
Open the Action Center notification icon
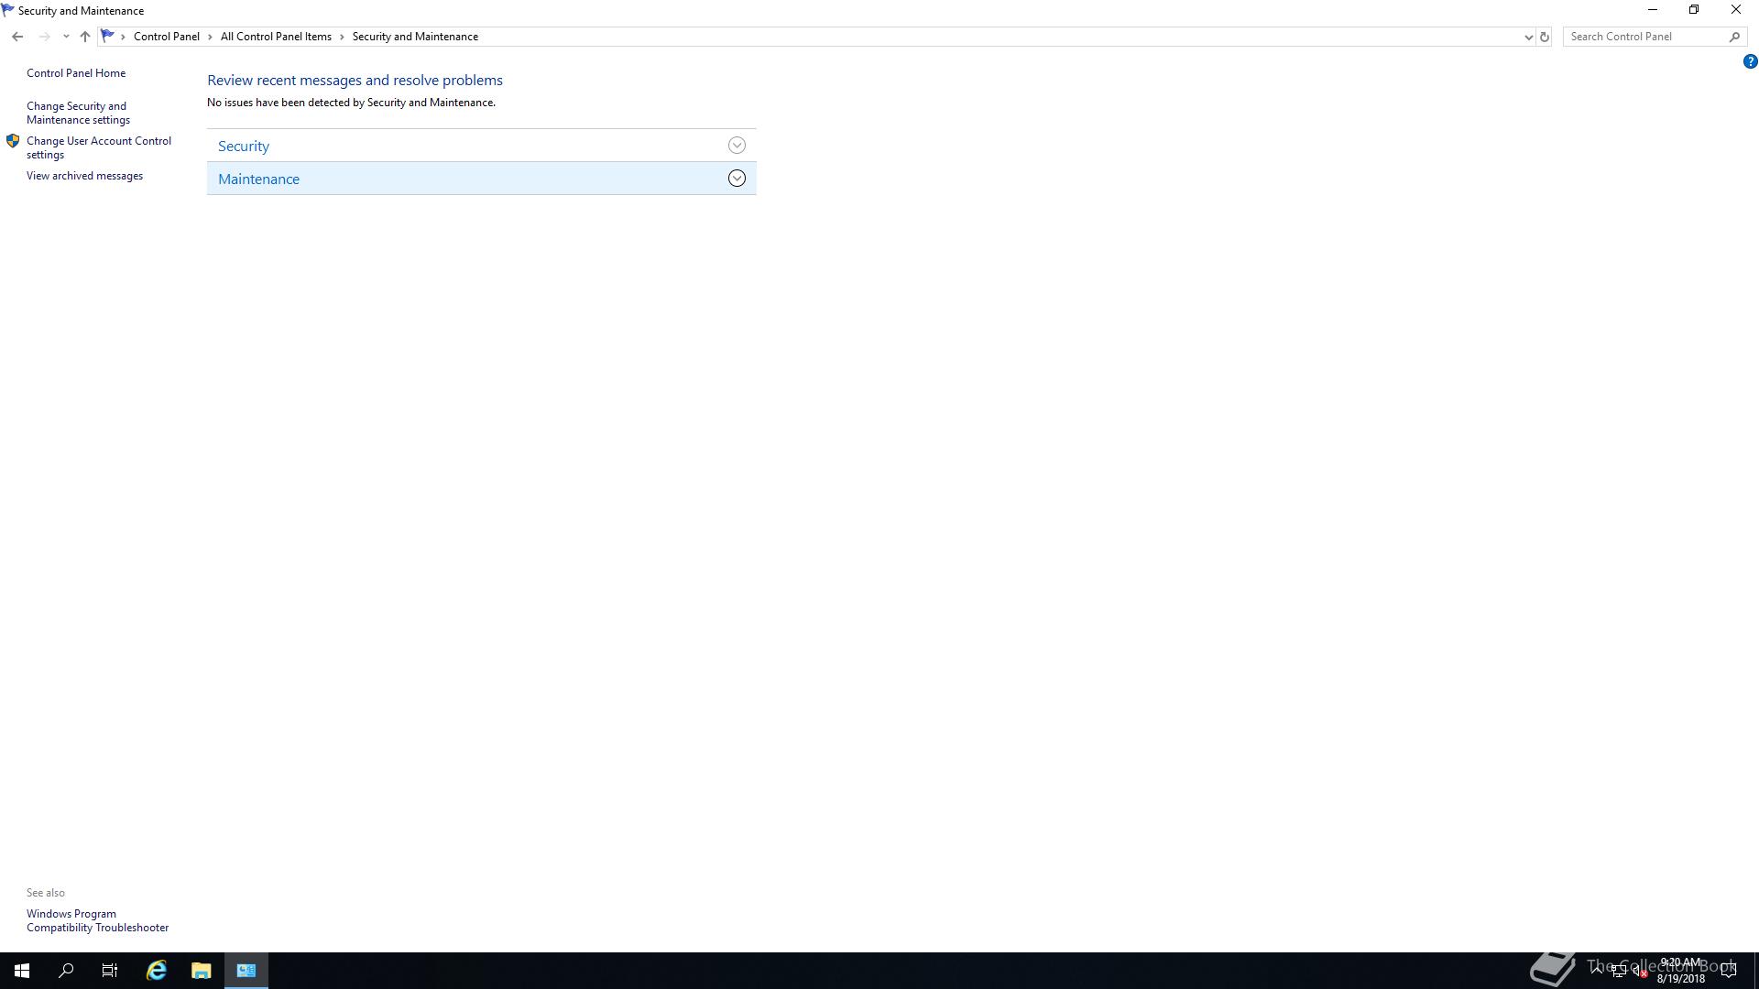tap(1729, 971)
